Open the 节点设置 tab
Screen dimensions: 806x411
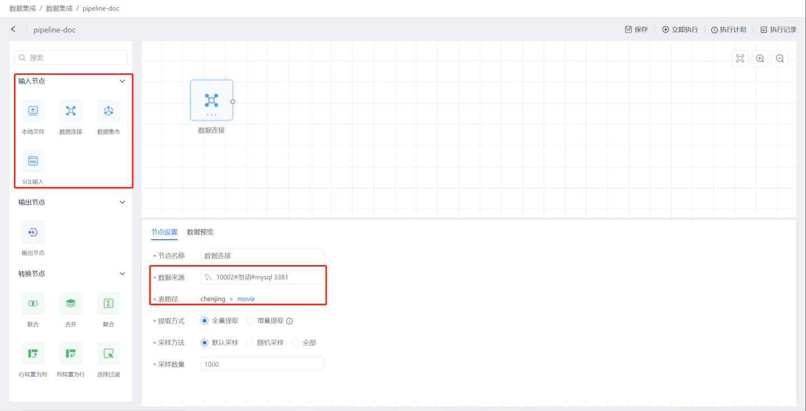point(164,232)
